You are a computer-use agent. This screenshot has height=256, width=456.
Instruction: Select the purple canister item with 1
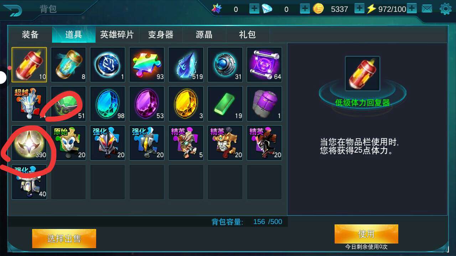pyautogui.click(x=264, y=104)
